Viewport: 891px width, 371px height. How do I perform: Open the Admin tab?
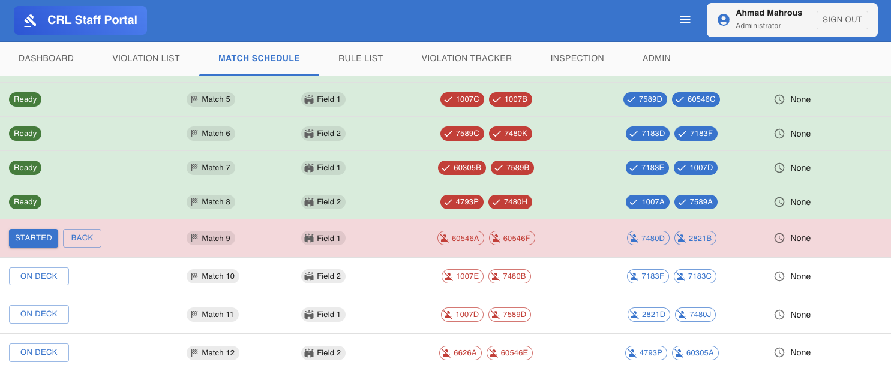pos(656,58)
